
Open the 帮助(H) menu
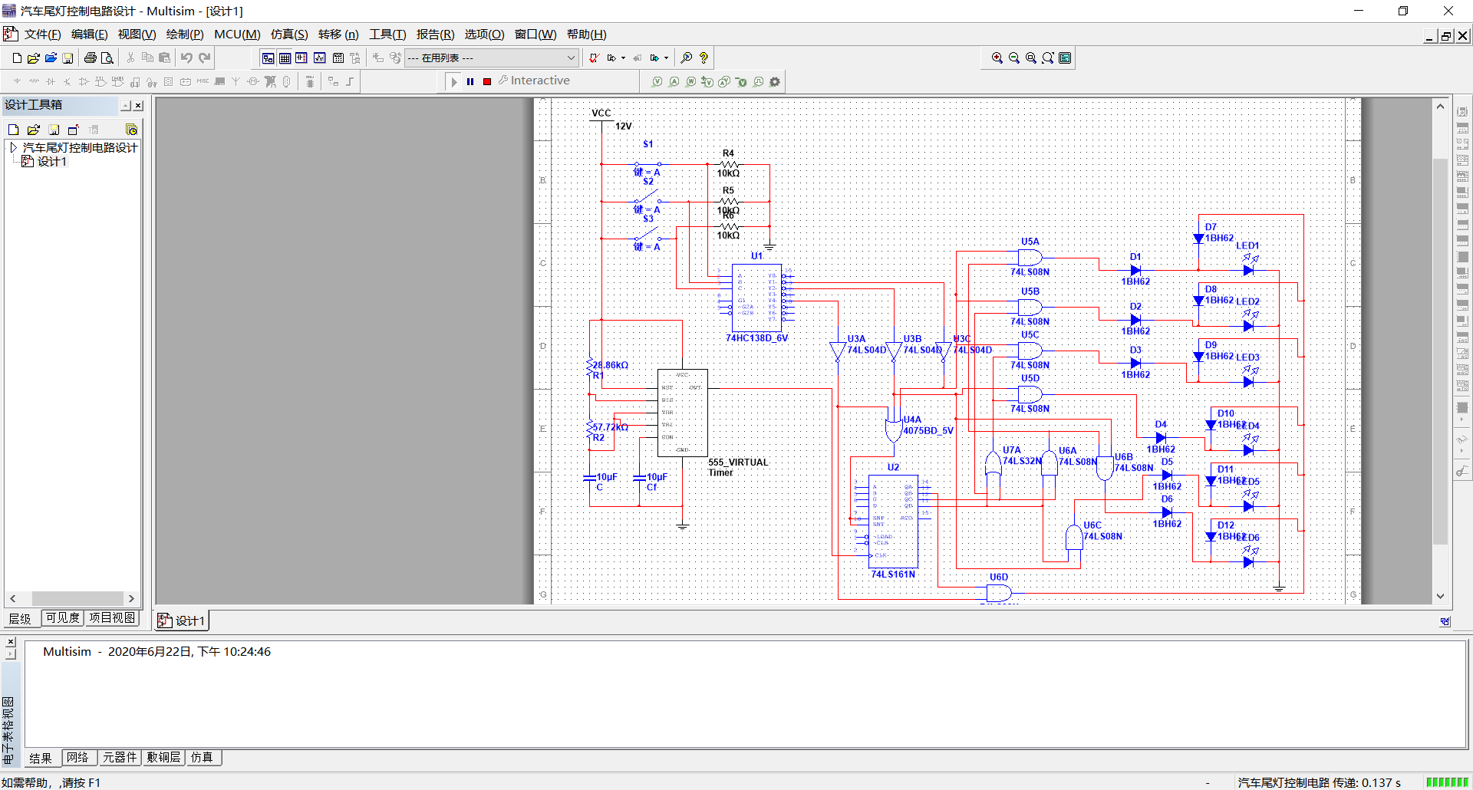(586, 35)
